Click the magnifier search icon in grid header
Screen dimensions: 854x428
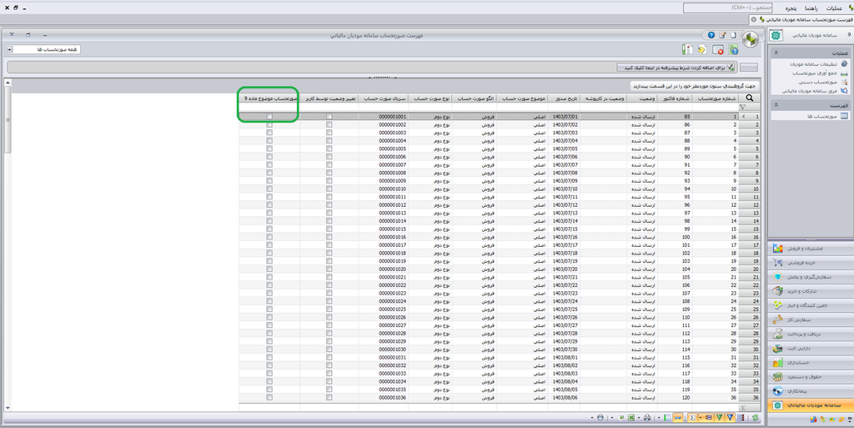click(x=750, y=98)
